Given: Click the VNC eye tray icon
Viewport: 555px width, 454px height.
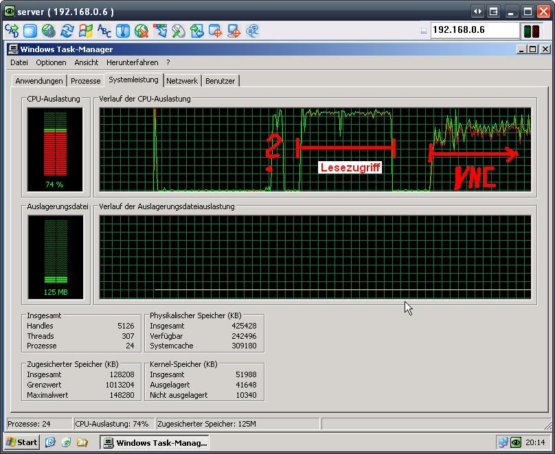Looking at the screenshot, I should [516, 442].
